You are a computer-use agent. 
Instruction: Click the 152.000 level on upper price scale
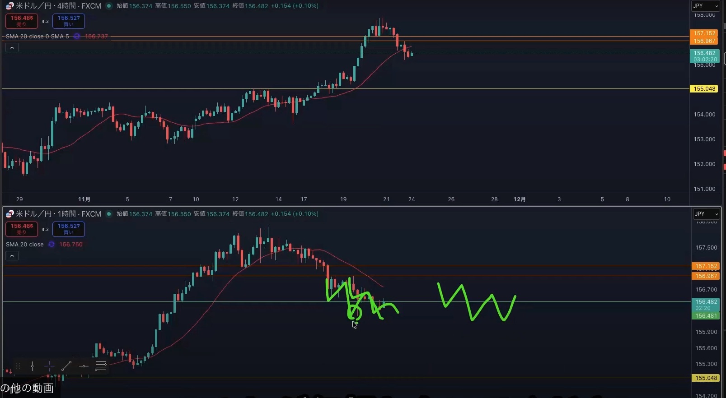tap(704, 164)
